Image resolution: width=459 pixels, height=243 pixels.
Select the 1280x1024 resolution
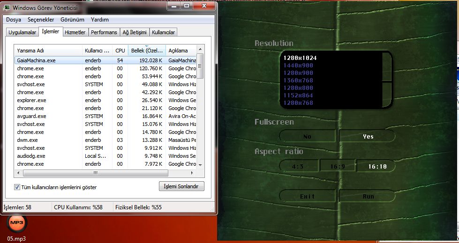300,58
